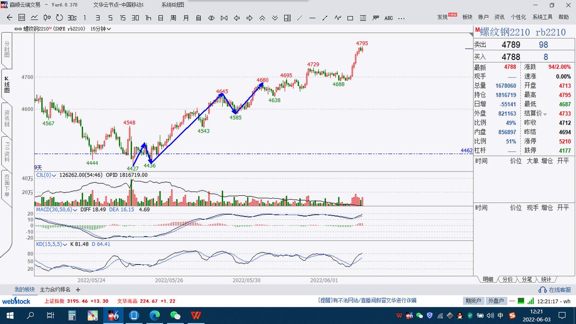Image resolution: width=576 pixels, height=324 pixels.
Task: Click the 期货户 button in status bar
Action: 473,301
